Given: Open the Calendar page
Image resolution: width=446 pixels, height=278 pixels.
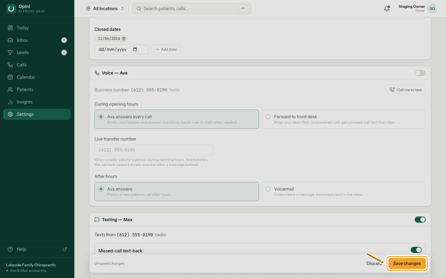Looking at the screenshot, I should click(x=37, y=77).
